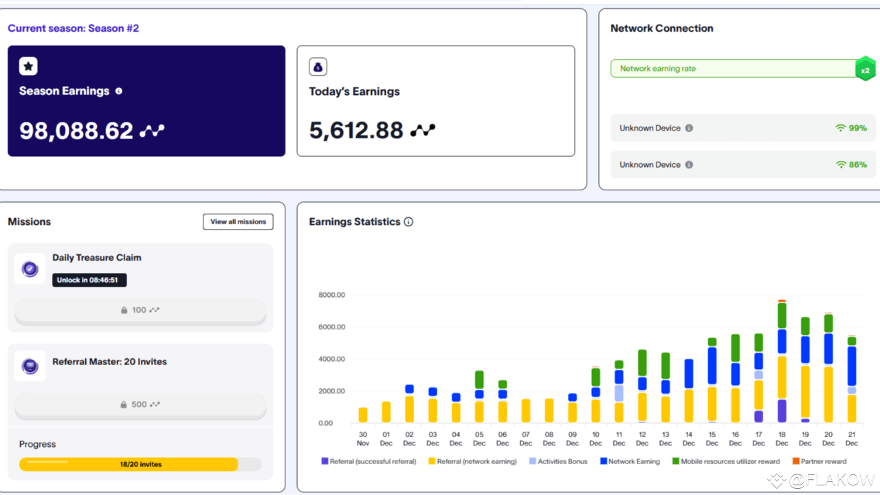
Task: Toggle Partner reward legend swatch
Action: click(796, 461)
